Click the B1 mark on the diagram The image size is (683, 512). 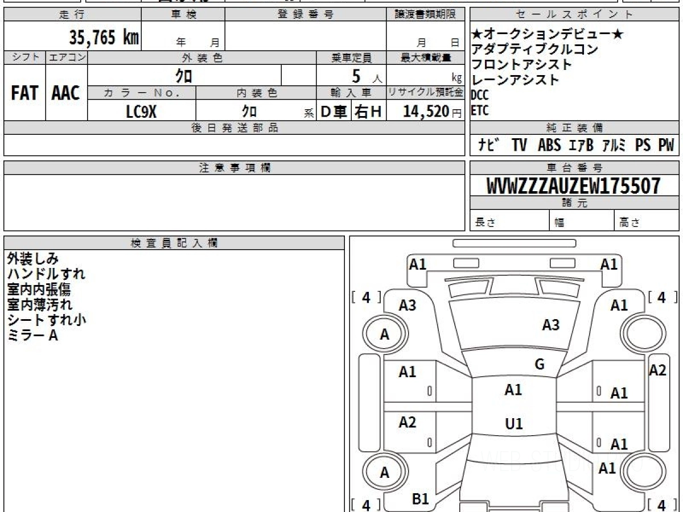[420, 499]
